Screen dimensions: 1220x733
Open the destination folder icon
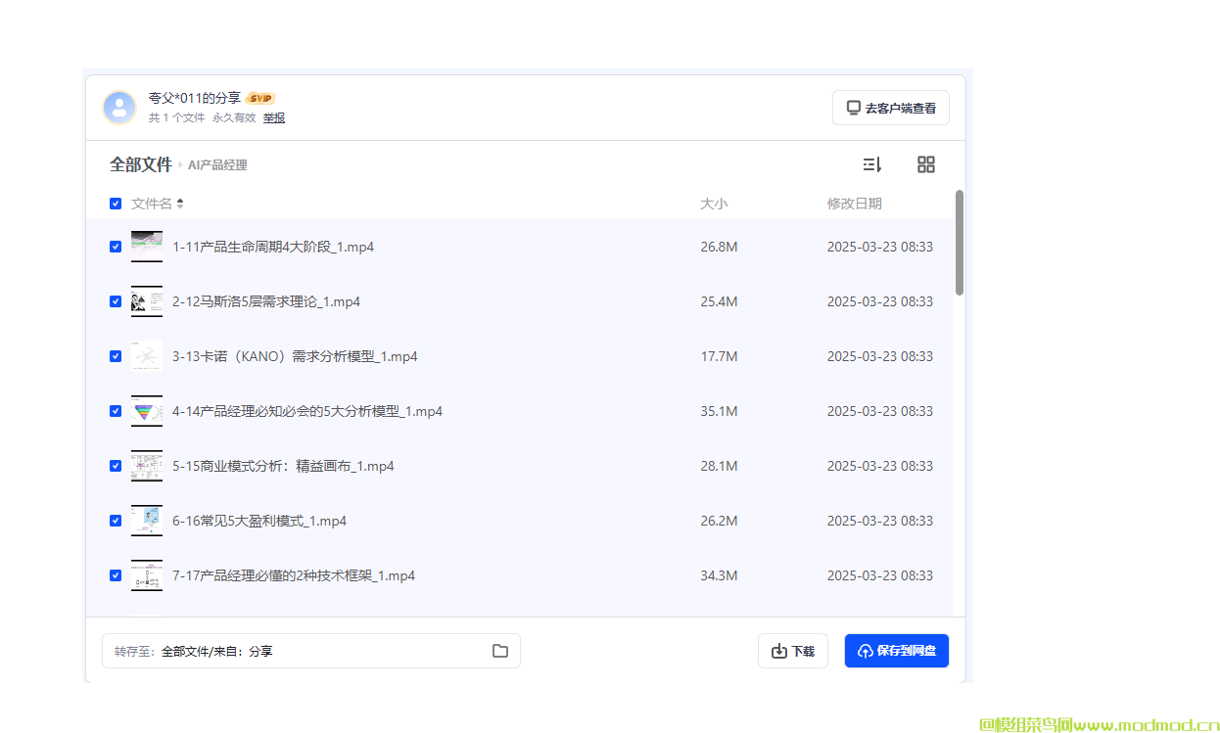tap(500, 651)
